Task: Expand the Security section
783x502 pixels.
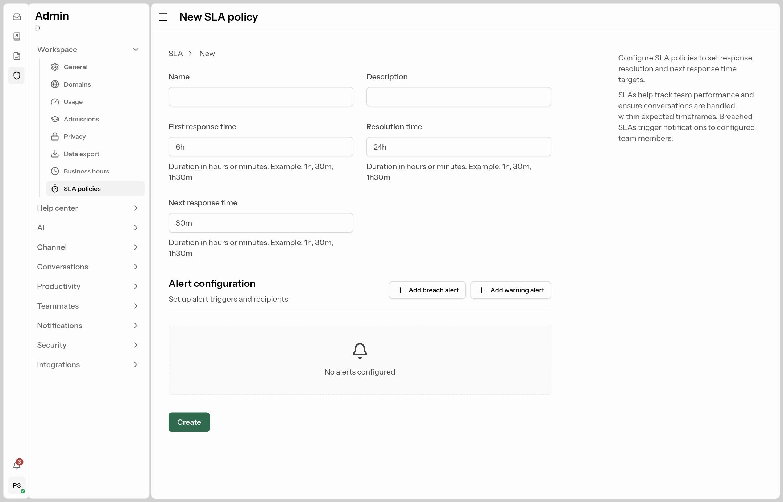Action: pos(88,345)
